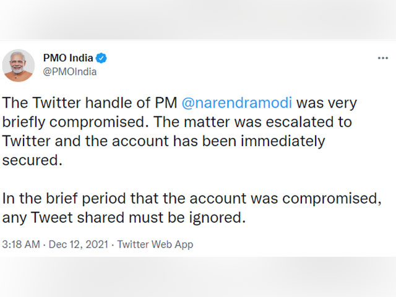Image resolution: width=396 pixels, height=297 pixels.
Task: Click the PMO India profile avatar
Action: (x=19, y=65)
